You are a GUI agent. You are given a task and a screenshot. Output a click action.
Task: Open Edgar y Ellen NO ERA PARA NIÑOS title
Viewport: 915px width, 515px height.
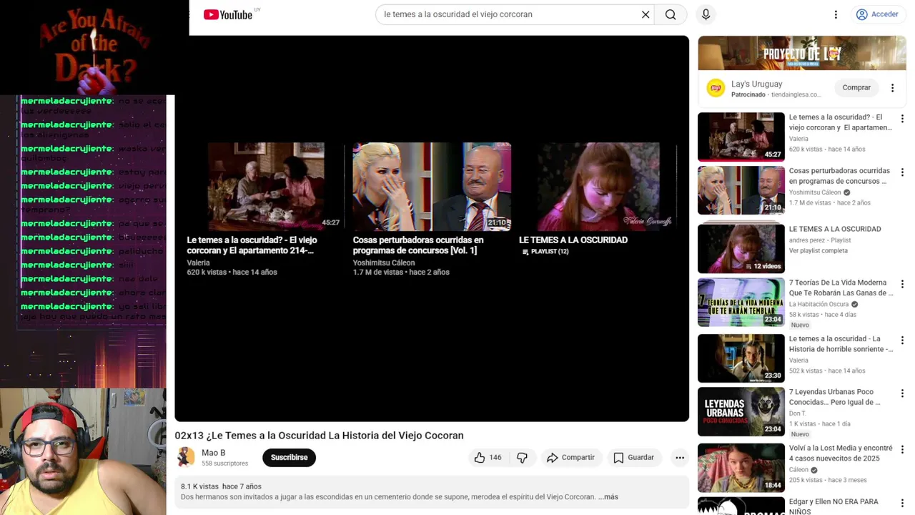point(834,506)
